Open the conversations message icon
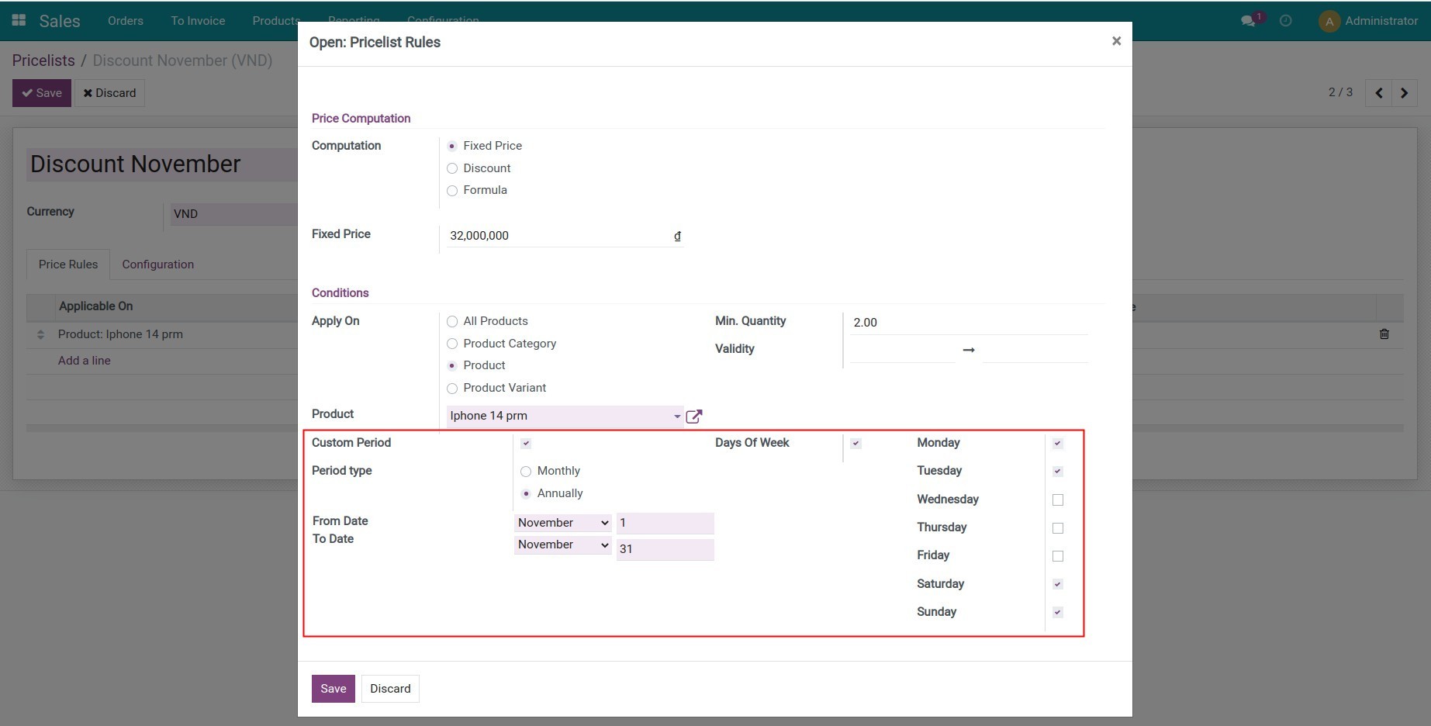 [1248, 21]
